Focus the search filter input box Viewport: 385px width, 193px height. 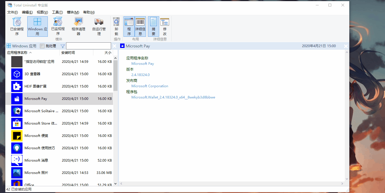pyautogui.click(x=89, y=46)
